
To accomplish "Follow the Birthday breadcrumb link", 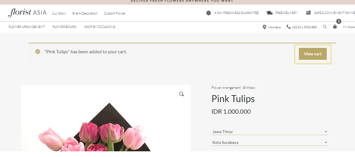I will click(x=249, y=88).
